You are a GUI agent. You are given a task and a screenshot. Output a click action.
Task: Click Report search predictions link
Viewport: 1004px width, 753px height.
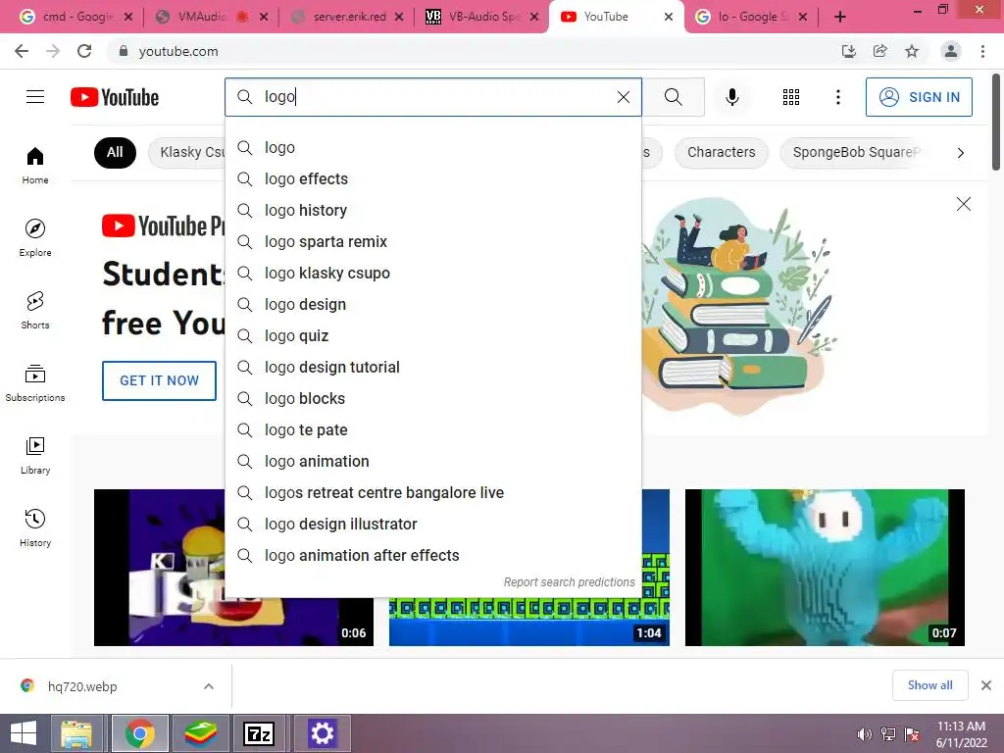(569, 581)
